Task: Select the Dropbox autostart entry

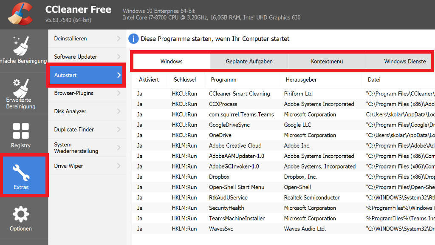Action: pos(219,177)
